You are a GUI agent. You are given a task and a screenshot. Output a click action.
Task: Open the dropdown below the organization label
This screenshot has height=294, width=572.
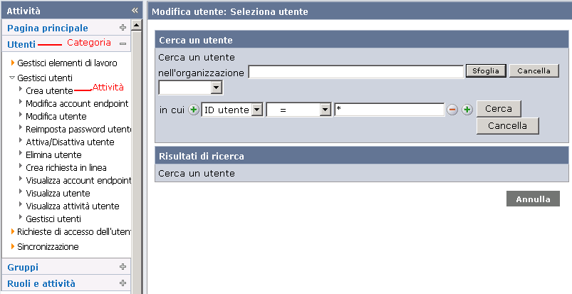[x=217, y=87]
